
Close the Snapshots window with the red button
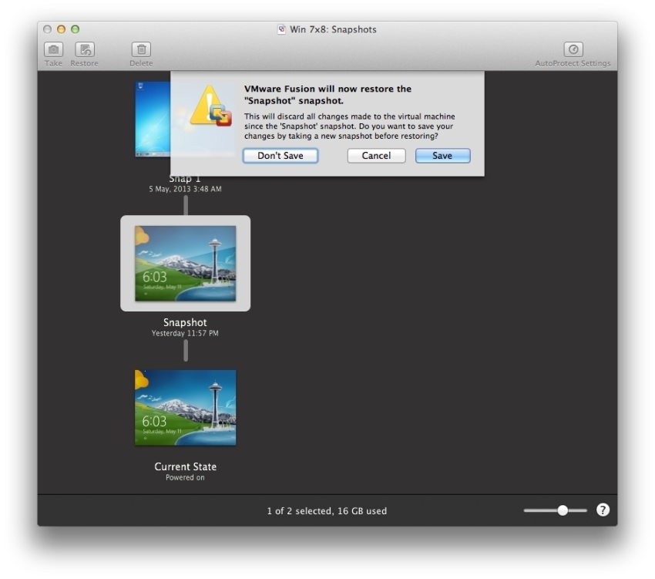click(x=48, y=29)
